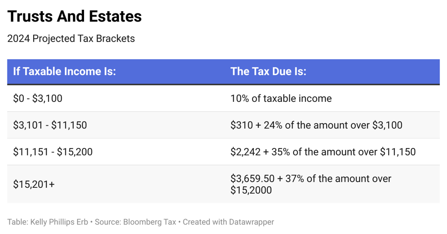This screenshot has width=447, height=234.
Task: Click the 'Bloomberg Tax' source credit
Action: 149,222
